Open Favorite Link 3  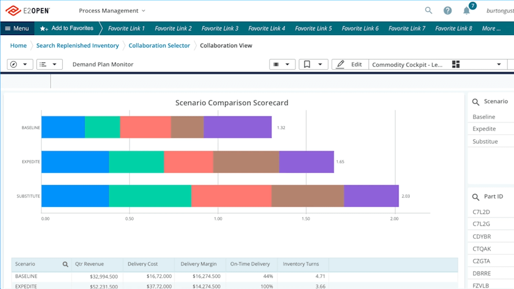pos(220,28)
